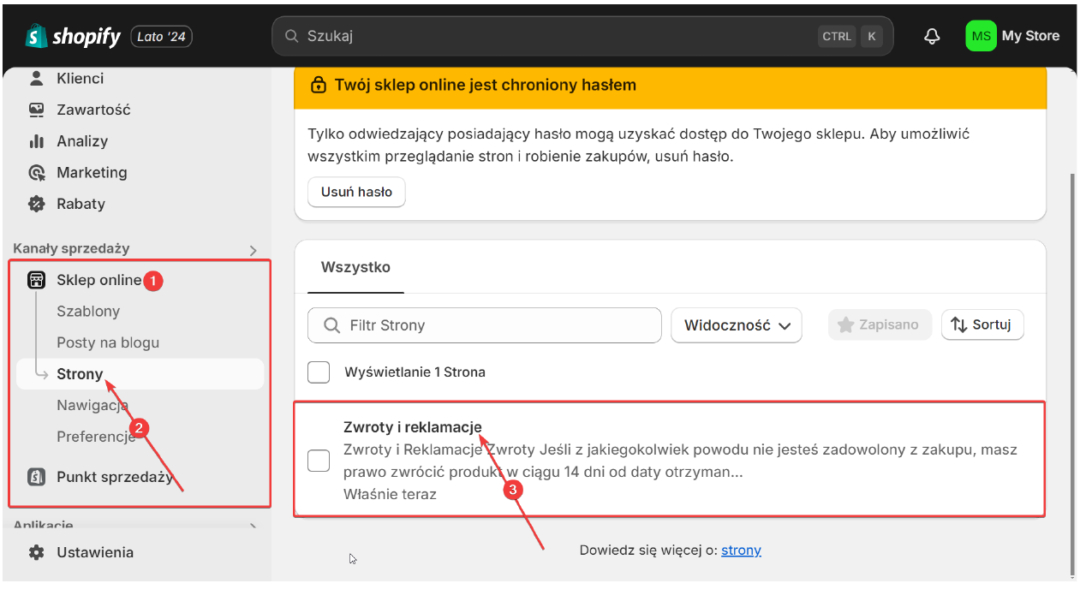Click the Shopify logo
The image size is (1080, 601).
click(73, 36)
